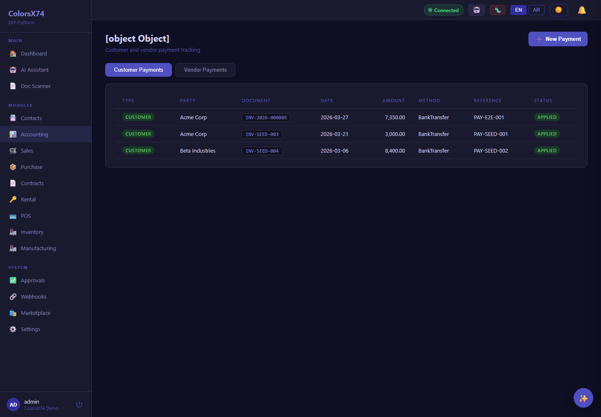The image size is (601, 417).
Task: Click the Contracts document icon
Action: tap(13, 183)
